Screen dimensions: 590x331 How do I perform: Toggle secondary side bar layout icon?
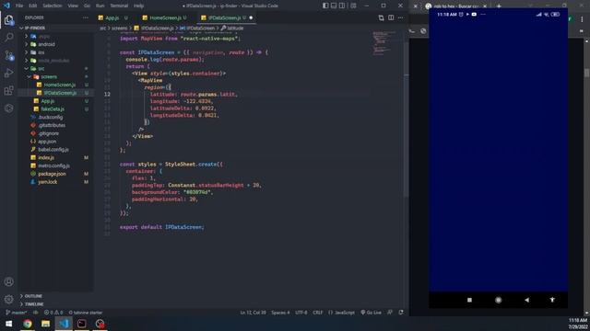[342, 6]
